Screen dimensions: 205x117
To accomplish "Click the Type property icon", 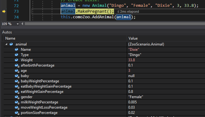I will pos(16,55).
